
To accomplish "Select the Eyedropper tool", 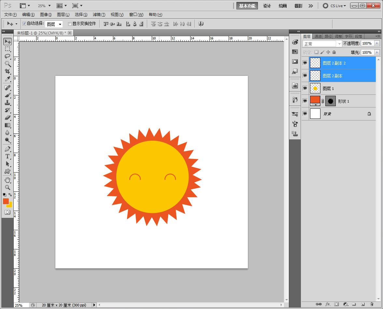I will 7,79.
